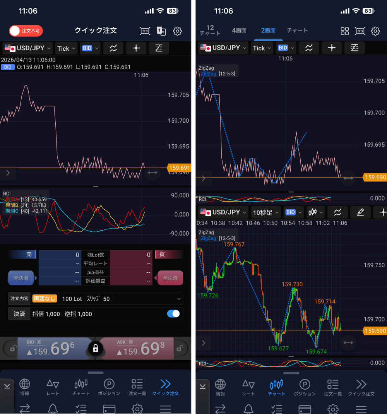Tap the center padlock between BID and ASK
Screen dimensions: 387x414
(96, 348)
